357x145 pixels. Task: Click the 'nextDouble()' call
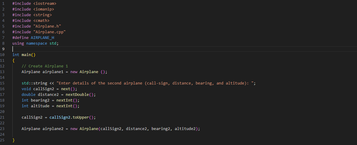80,94
